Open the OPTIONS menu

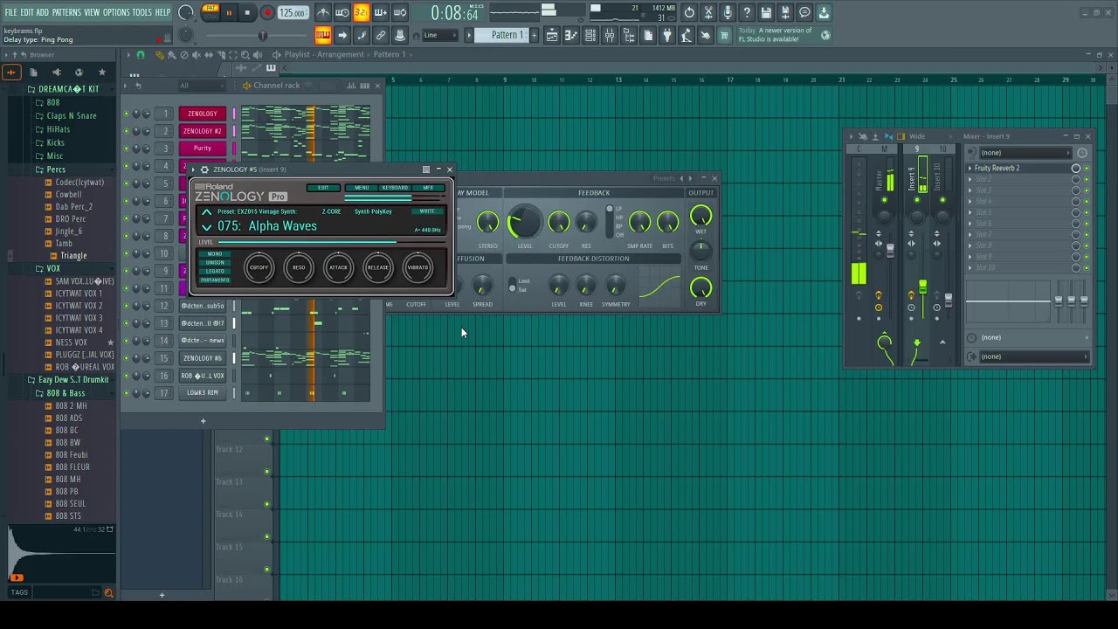pos(116,12)
